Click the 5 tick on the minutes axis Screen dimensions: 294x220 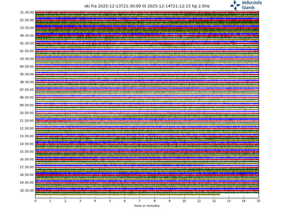pyautogui.click(x=110, y=201)
